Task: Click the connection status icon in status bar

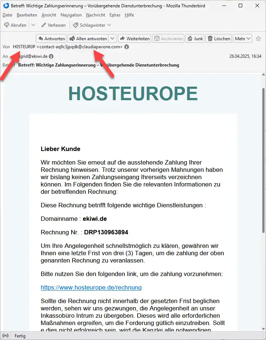Action: click(x=5, y=336)
